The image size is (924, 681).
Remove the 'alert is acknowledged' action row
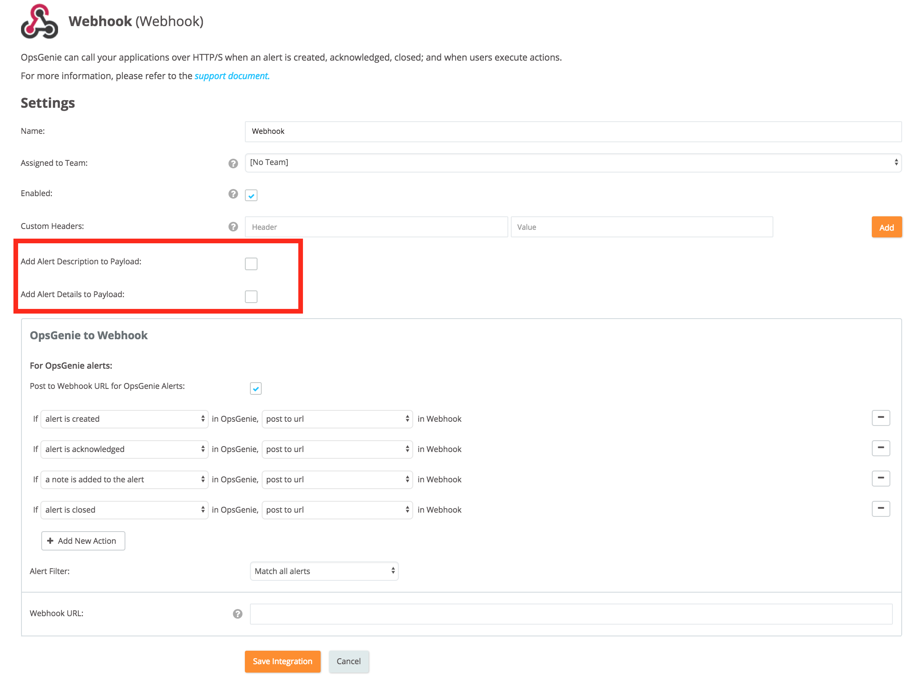click(880, 448)
